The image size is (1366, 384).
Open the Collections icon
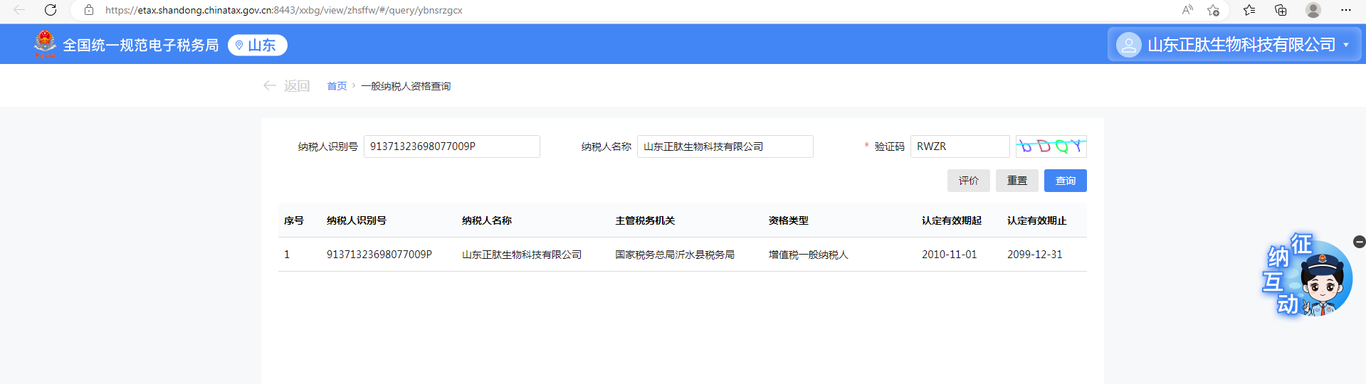[x=1281, y=10]
